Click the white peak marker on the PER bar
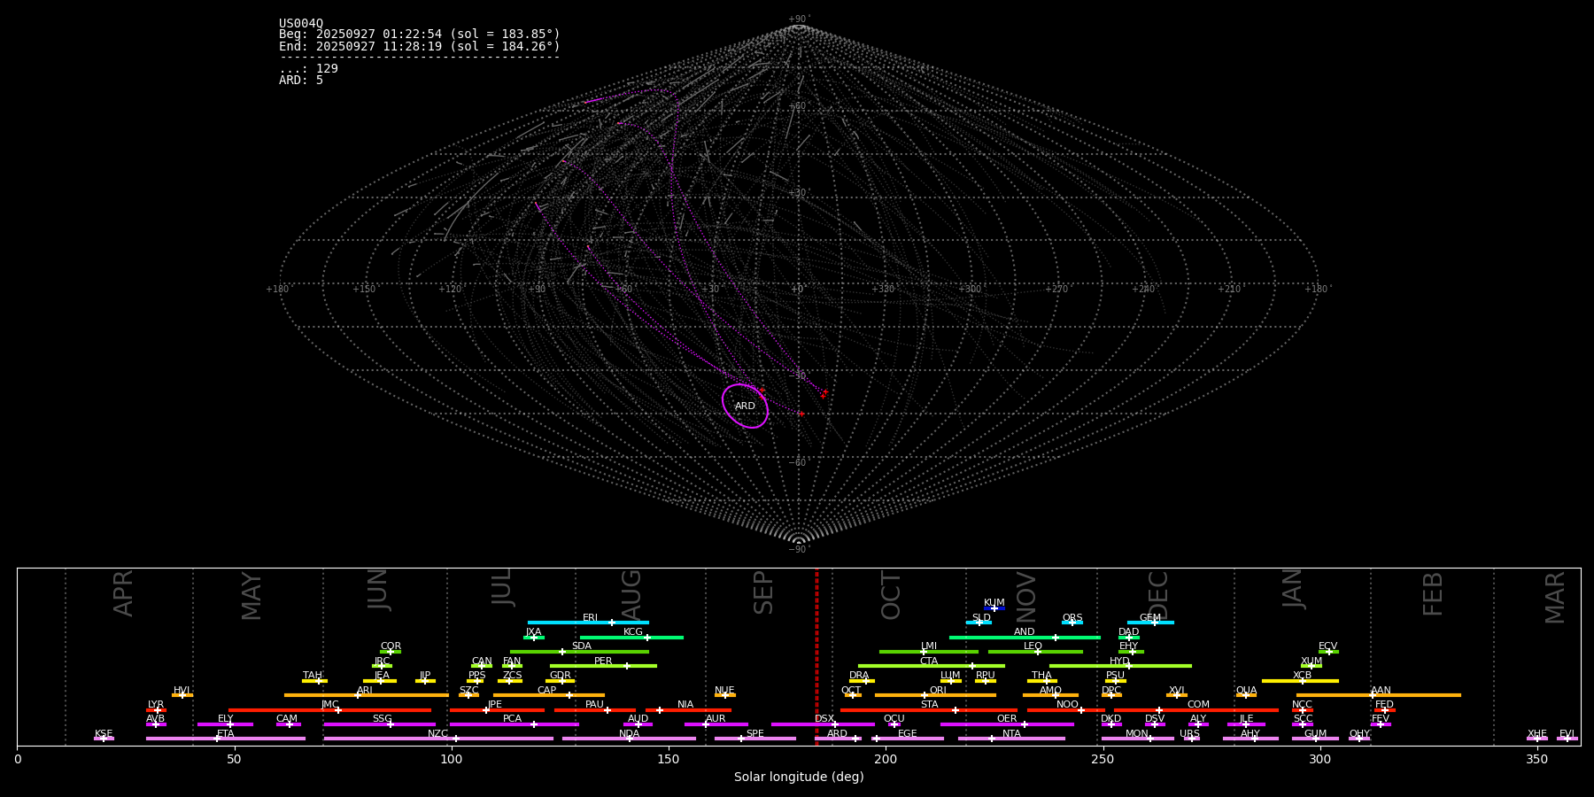1594x797 pixels. (627, 666)
